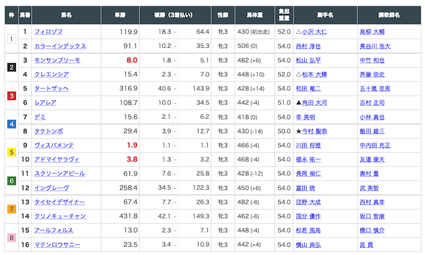Viewport: 425px width, 255px height.
Task: Open horse link イングレーヴ
Action: [52, 188]
